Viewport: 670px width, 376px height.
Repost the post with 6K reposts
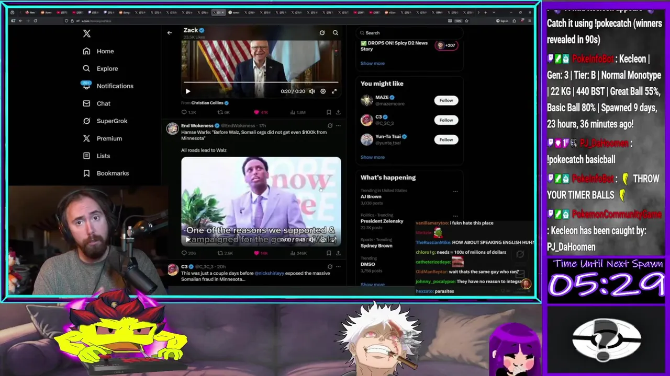coord(224,112)
